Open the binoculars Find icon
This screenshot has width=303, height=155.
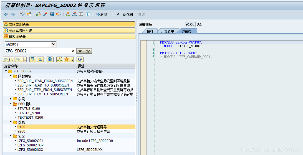click(x=50, y=59)
